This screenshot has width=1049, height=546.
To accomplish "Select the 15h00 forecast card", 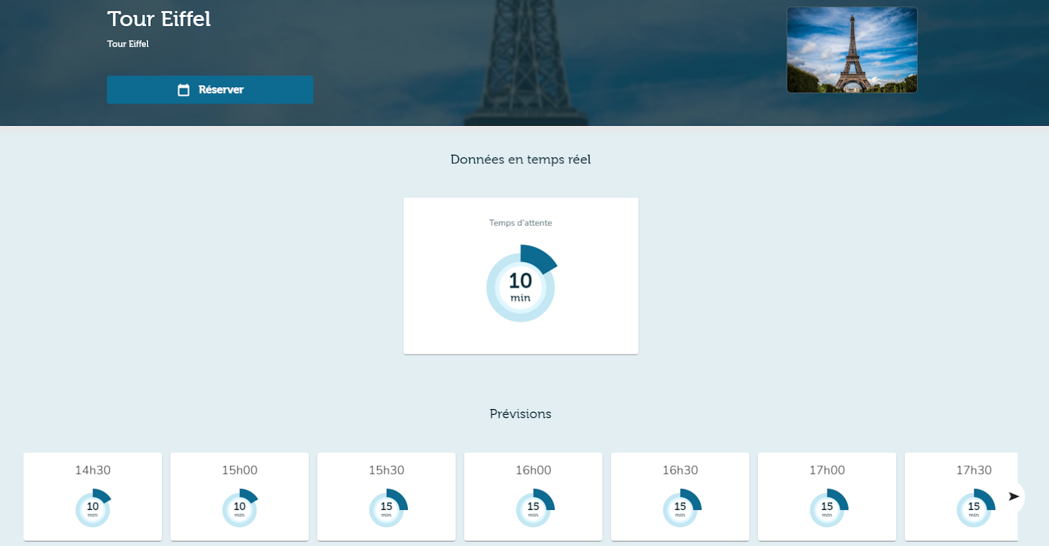I will [239, 497].
